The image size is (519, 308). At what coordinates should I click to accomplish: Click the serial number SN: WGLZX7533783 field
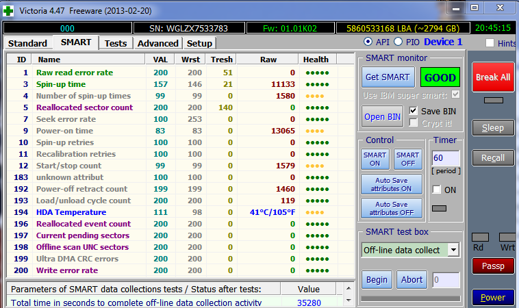point(189,28)
